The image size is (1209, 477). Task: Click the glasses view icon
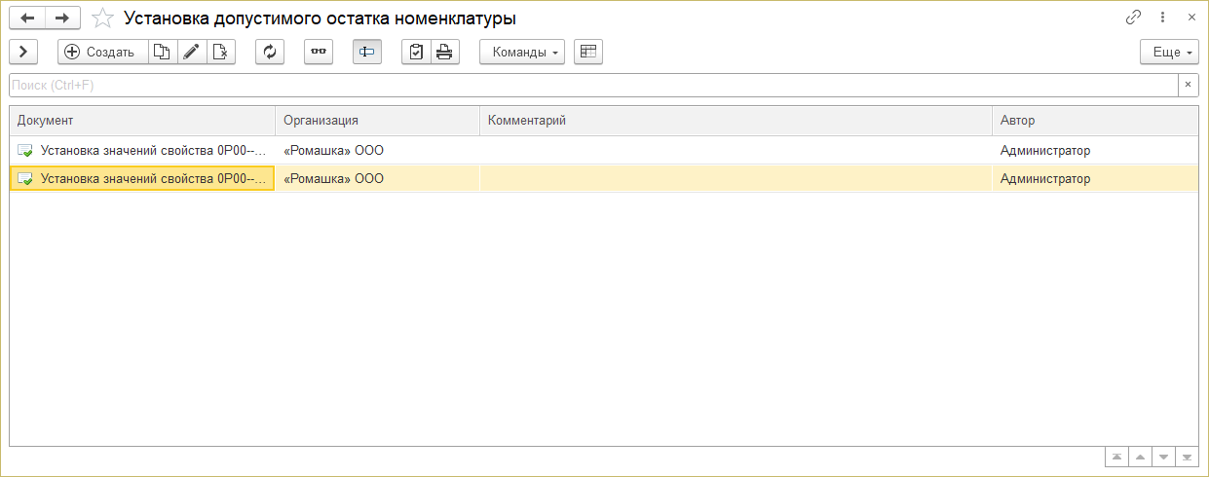pyautogui.click(x=319, y=53)
